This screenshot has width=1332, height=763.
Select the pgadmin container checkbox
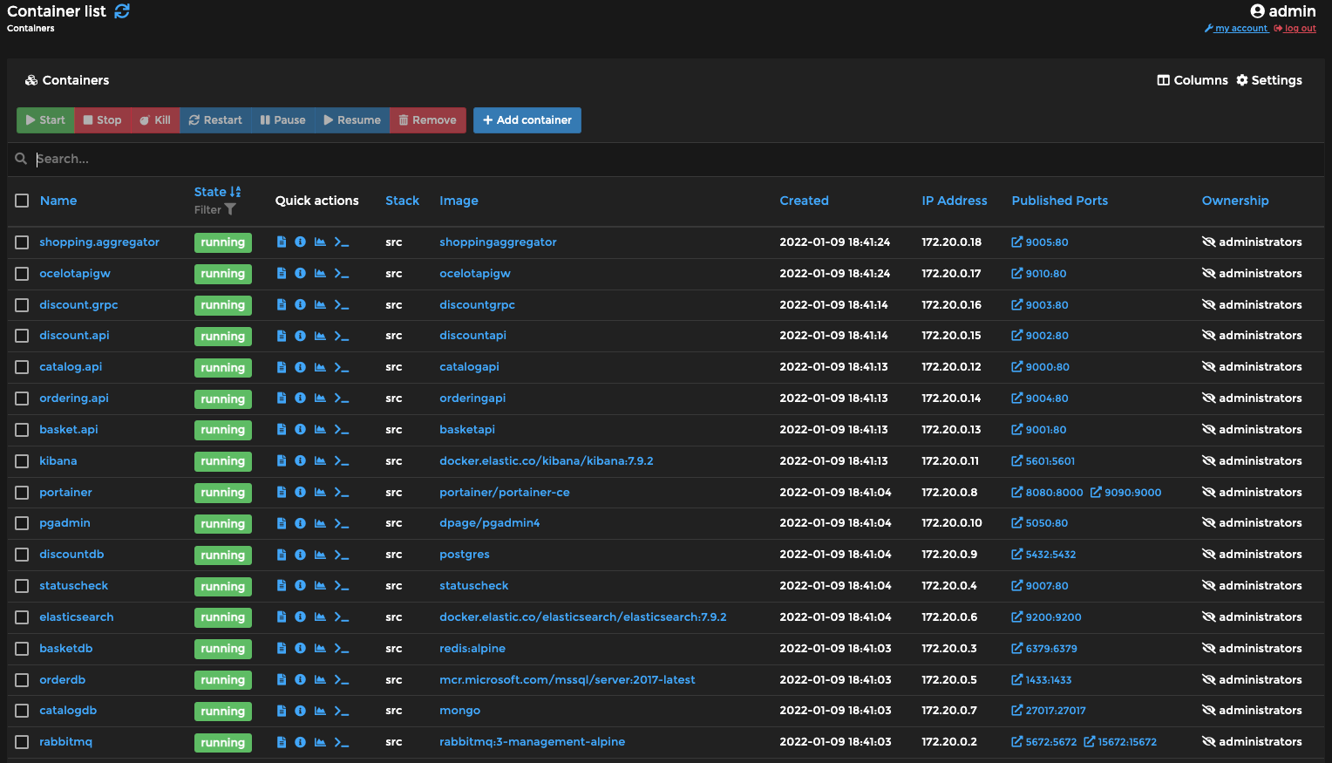click(x=22, y=523)
